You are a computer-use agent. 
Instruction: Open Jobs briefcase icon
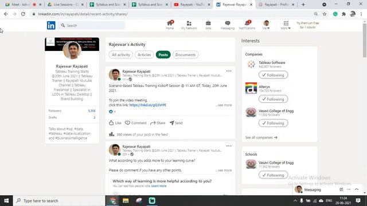click(208, 25)
